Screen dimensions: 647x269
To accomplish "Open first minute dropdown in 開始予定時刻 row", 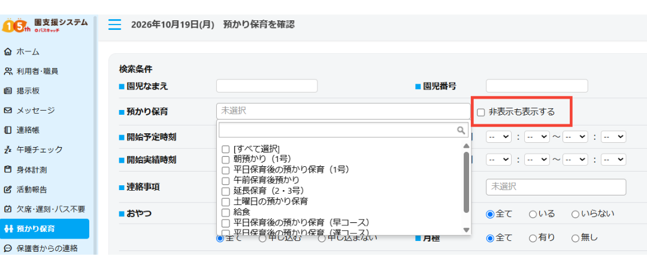I will (537, 137).
